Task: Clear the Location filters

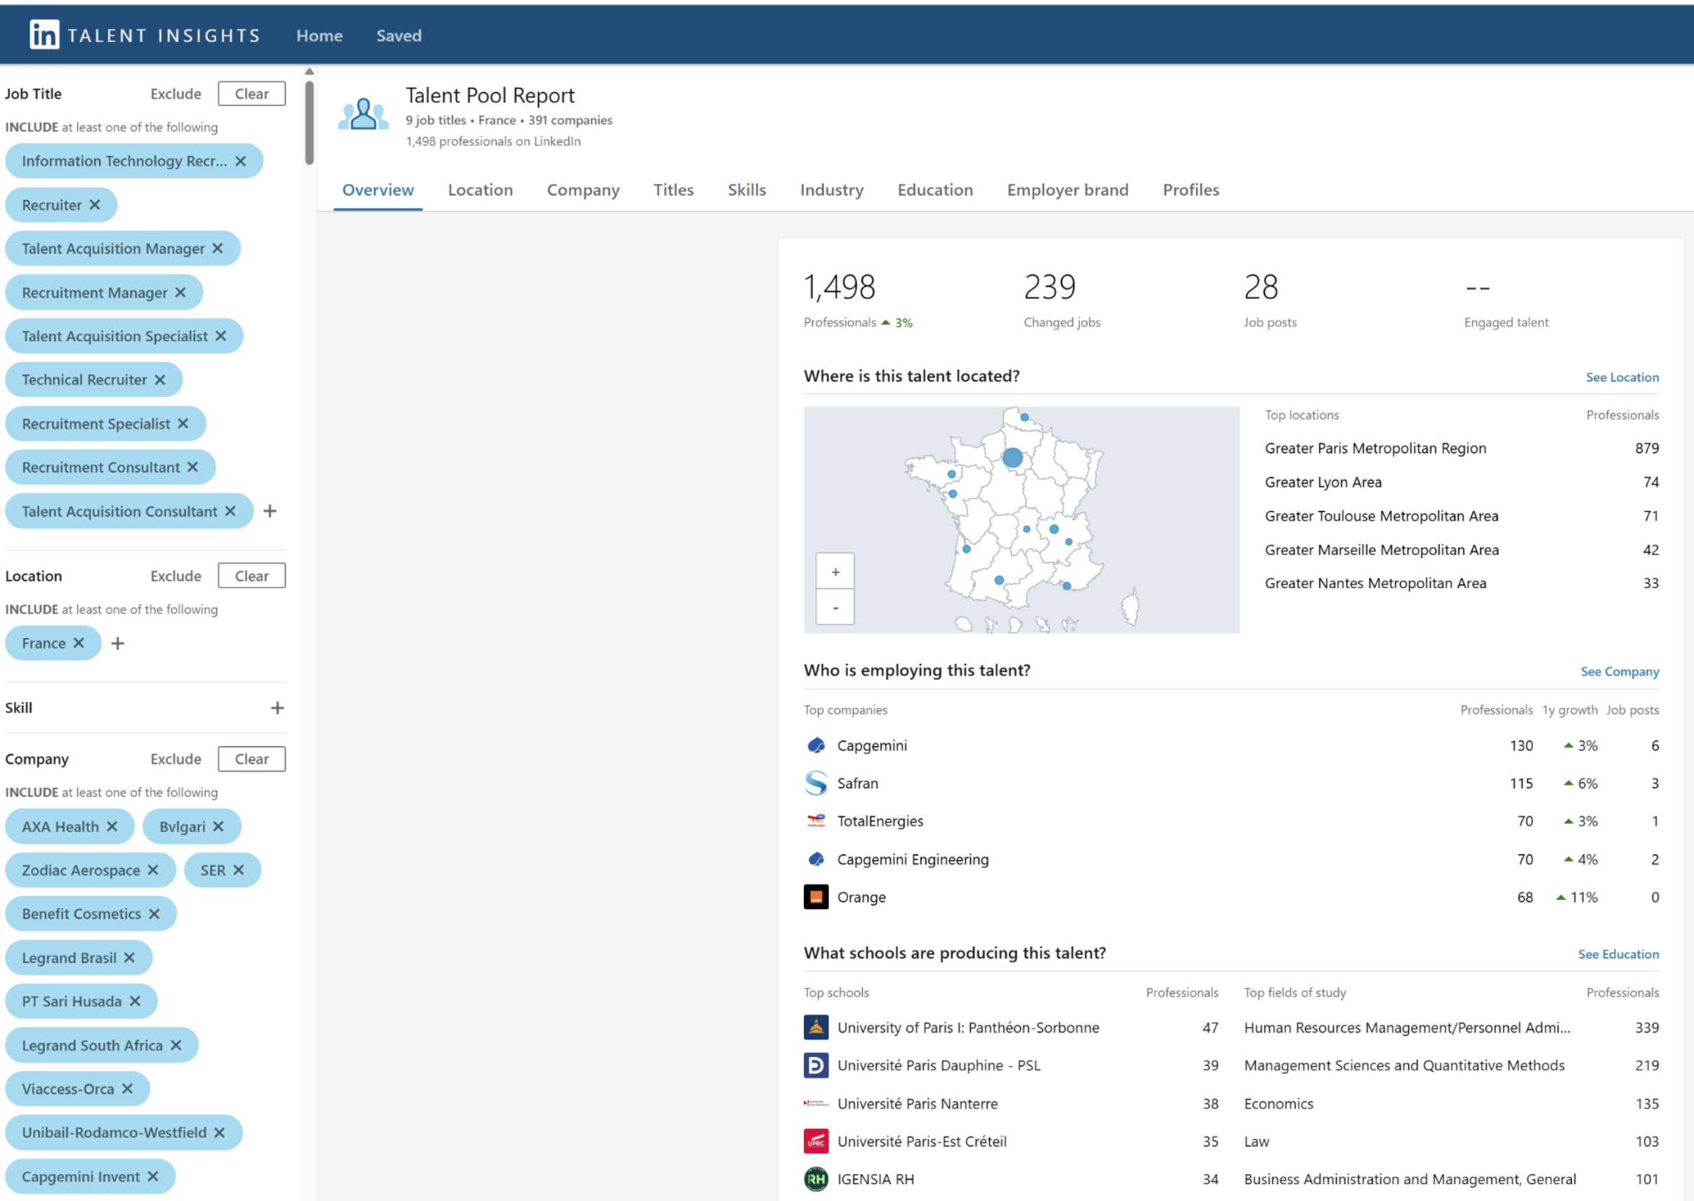Action: click(251, 576)
